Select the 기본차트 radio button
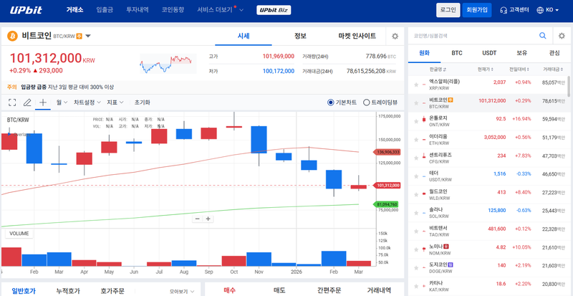573x296 pixels. pyautogui.click(x=331, y=102)
